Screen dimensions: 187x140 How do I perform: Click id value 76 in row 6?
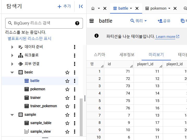[x=128, y=108]
